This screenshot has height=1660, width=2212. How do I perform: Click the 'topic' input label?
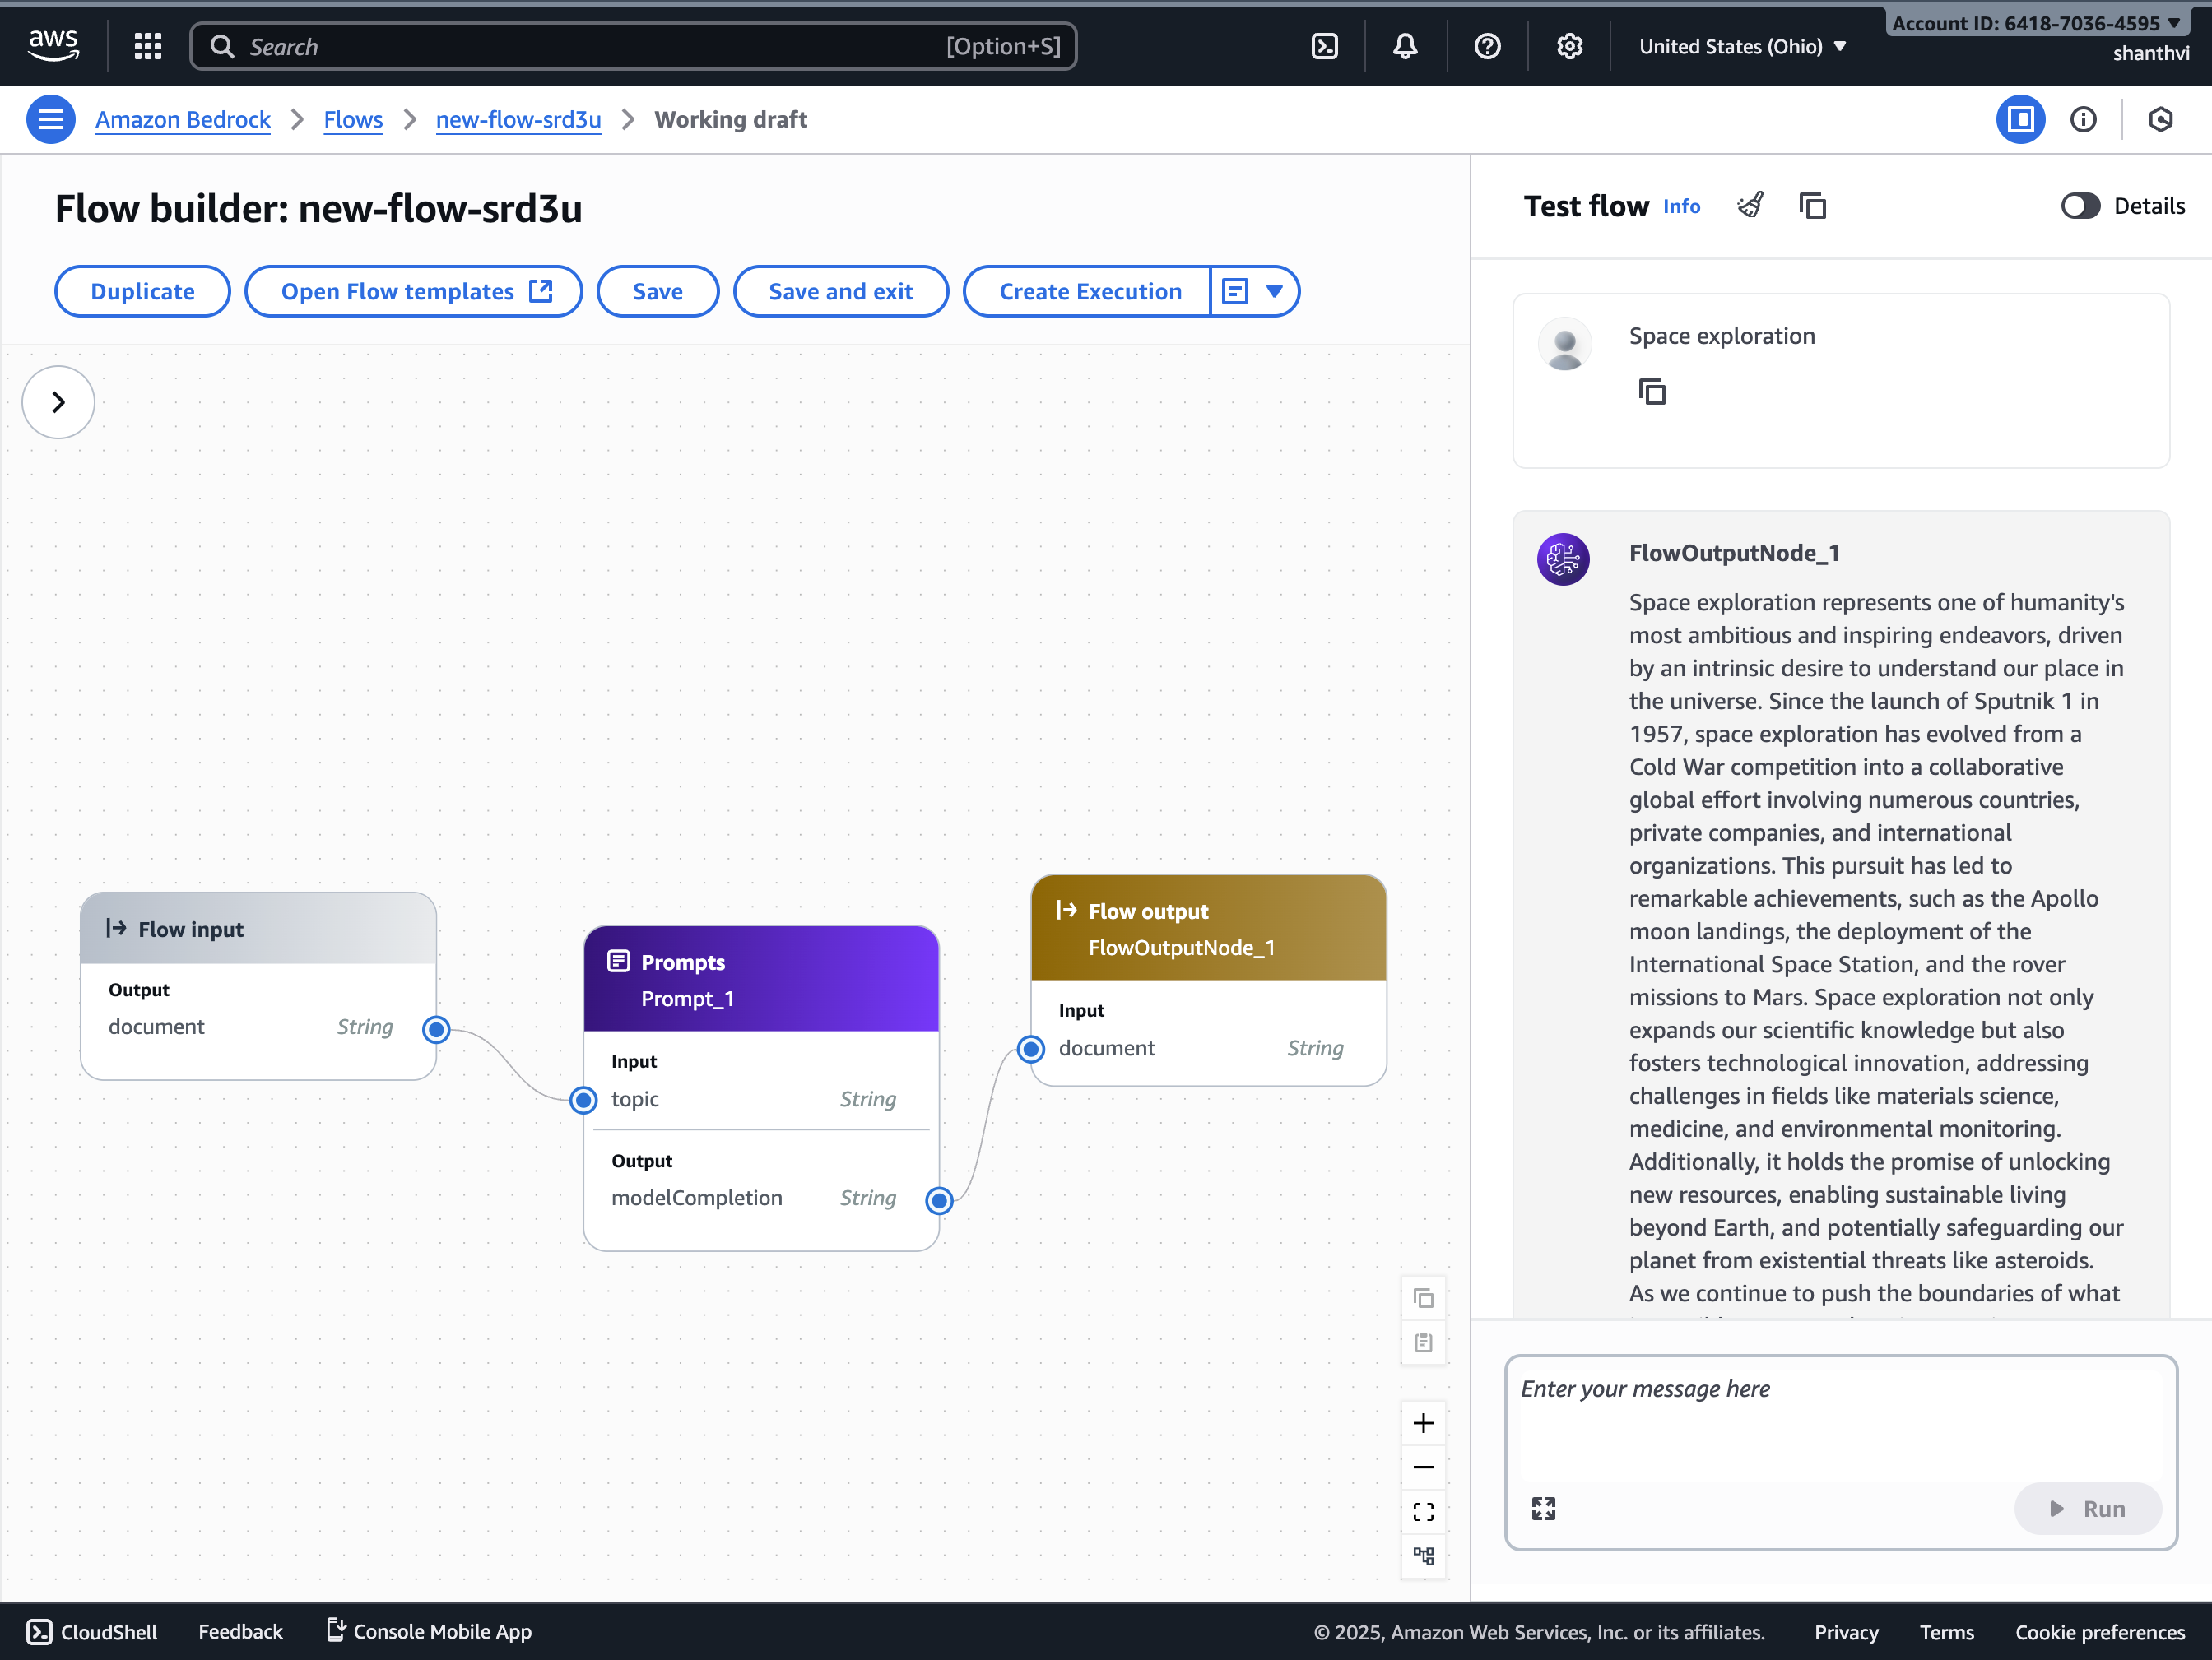[635, 1098]
